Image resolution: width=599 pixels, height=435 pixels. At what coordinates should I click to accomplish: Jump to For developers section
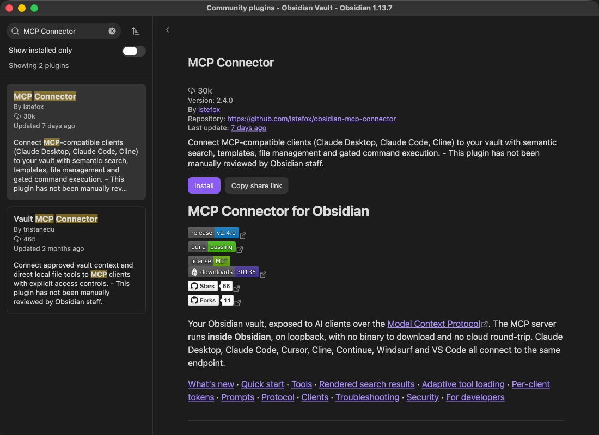pos(475,397)
